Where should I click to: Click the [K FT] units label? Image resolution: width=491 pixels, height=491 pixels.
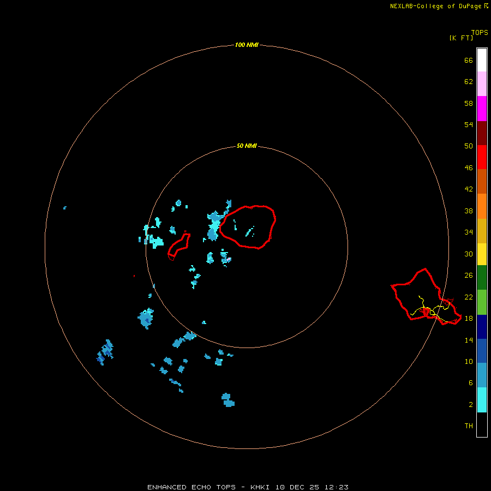(x=461, y=38)
